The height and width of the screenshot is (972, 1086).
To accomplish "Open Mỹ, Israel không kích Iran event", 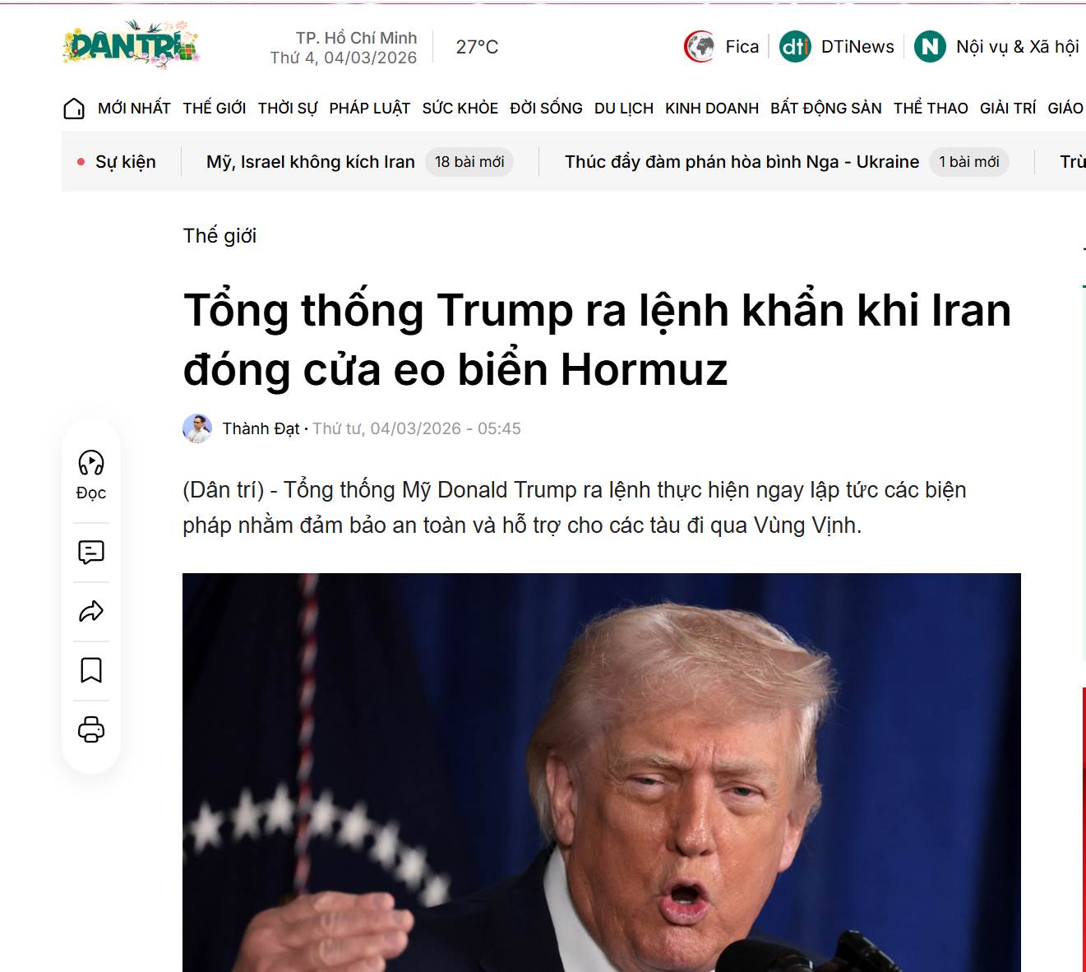I will [x=311, y=162].
